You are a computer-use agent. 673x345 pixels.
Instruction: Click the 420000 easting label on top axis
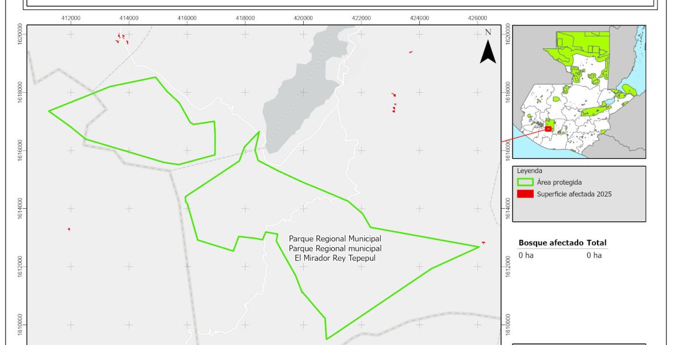[303, 18]
